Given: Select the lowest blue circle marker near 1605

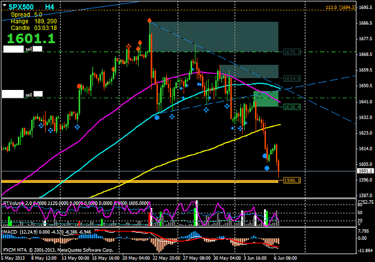Looking at the screenshot, I should 267,168.
